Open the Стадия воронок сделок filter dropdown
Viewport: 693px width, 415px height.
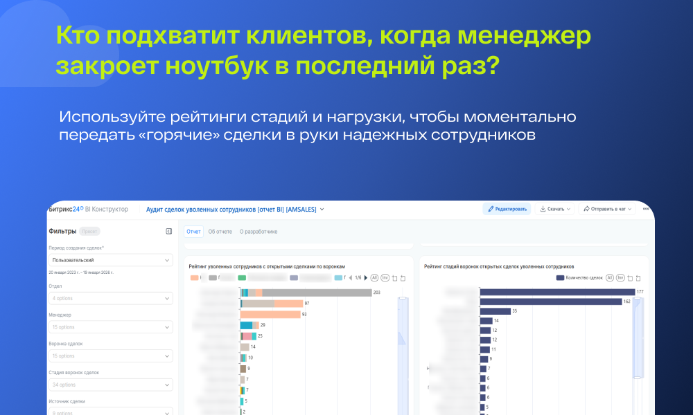tap(110, 385)
